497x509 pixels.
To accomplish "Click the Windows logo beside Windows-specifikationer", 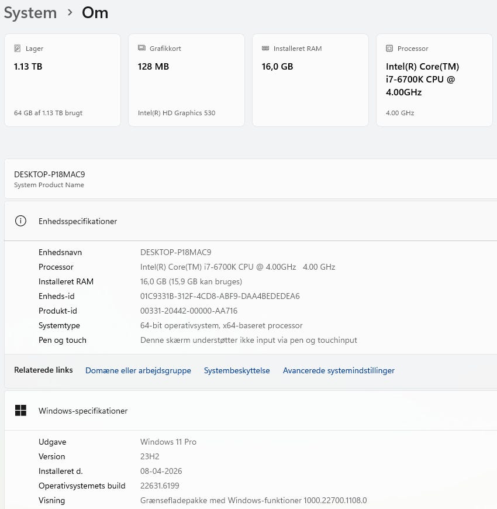I will pyautogui.click(x=21, y=411).
